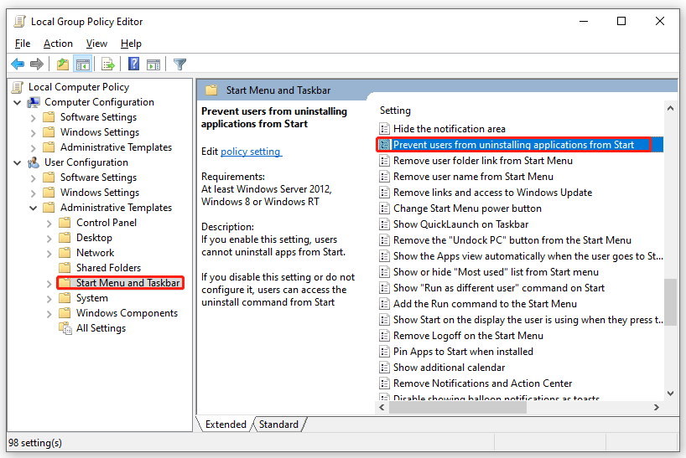
Task: Toggle Show/Hide Action Pane toolbar icon
Action: (153, 64)
